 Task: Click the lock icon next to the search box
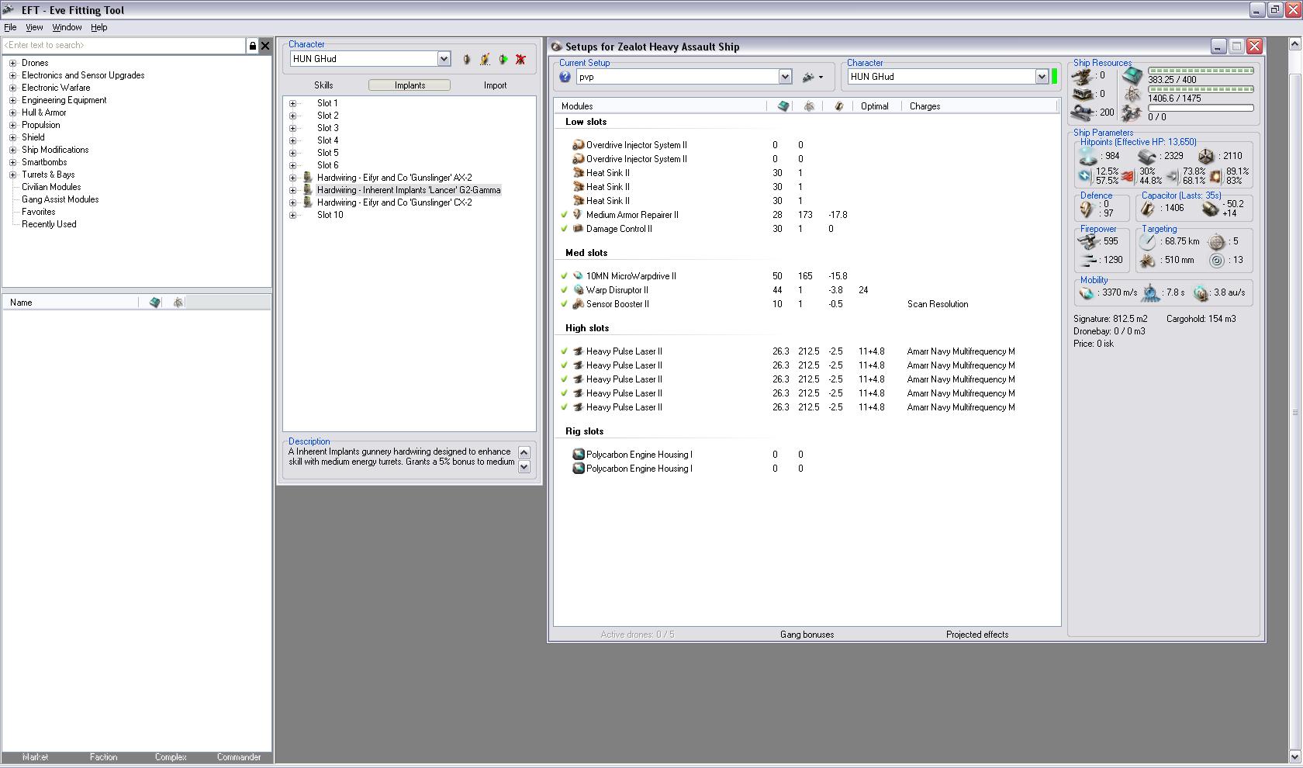(252, 46)
